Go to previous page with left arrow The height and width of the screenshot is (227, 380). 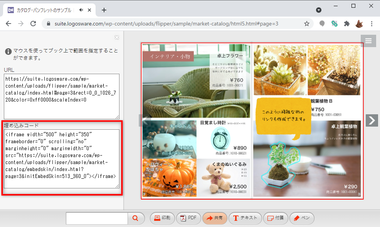[x=143, y=120]
